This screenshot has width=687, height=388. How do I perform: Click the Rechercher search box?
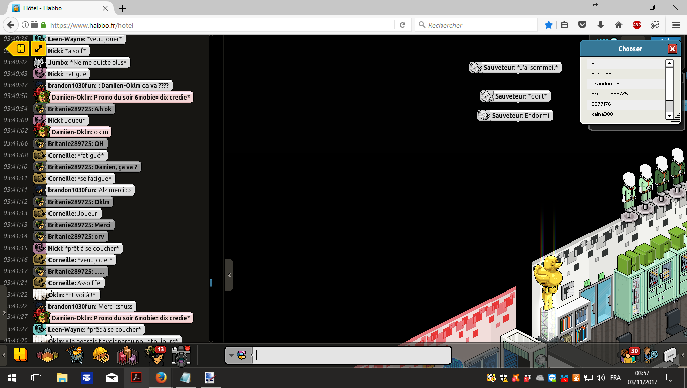click(476, 25)
